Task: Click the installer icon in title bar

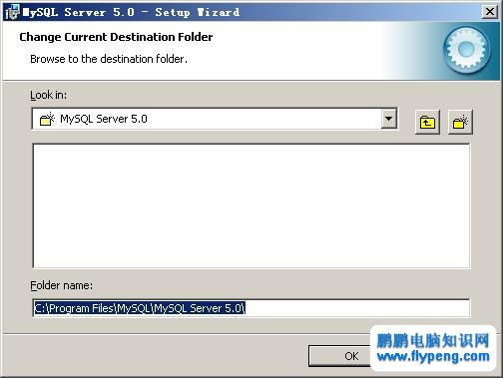Action: 12,12
